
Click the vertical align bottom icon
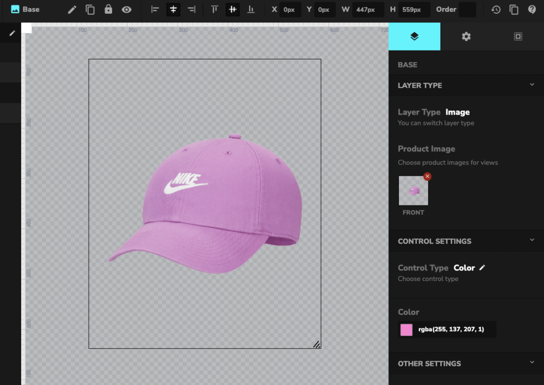[251, 10]
